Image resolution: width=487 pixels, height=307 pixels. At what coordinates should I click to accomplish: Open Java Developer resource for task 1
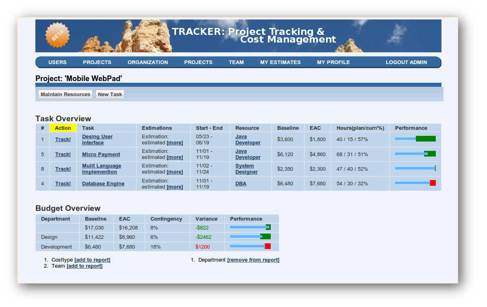(x=248, y=140)
